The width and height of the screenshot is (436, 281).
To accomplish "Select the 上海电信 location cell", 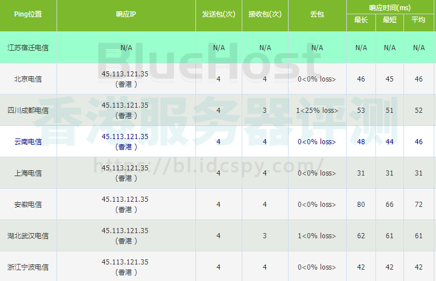I will [x=28, y=173].
